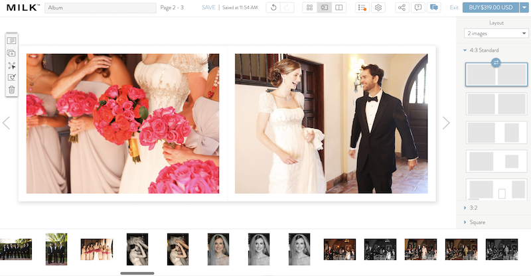Screen dimensions: 531x276
Task: Open the help question bubble icon
Action: pos(417,7)
